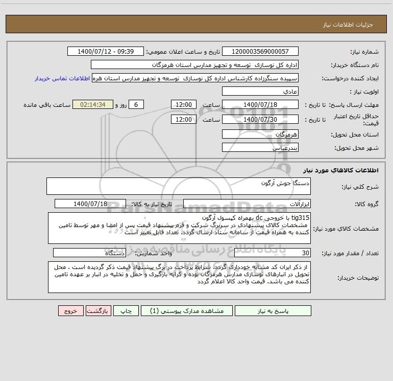Click the نام دستگاه خریدار label
Image resolution: width=393 pixels, height=381 pixels.
[x=355, y=65]
